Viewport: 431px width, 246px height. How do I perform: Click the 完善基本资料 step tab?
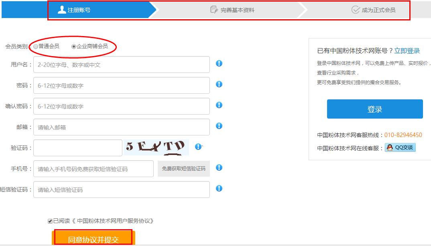pos(233,10)
